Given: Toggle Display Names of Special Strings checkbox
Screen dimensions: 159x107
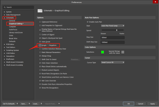Looking at the screenshot, I should [x=40, y=30].
